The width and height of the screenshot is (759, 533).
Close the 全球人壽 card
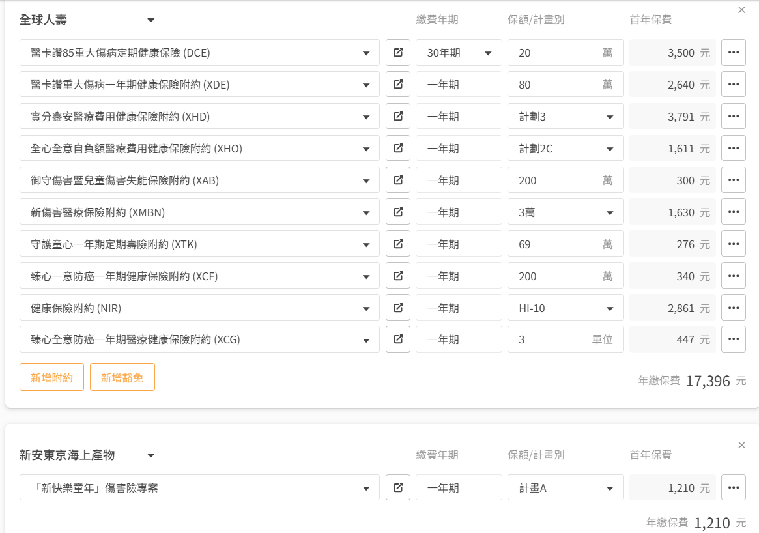(x=741, y=10)
